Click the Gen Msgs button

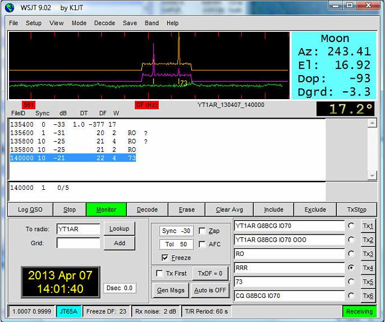point(171,290)
